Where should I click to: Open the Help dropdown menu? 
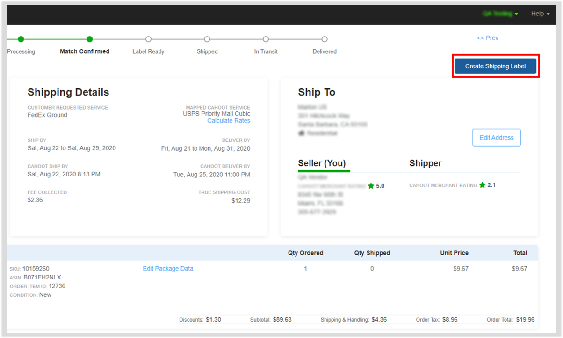pyautogui.click(x=540, y=14)
